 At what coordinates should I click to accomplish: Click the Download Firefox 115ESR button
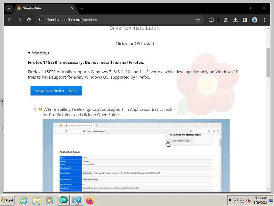click(56, 91)
